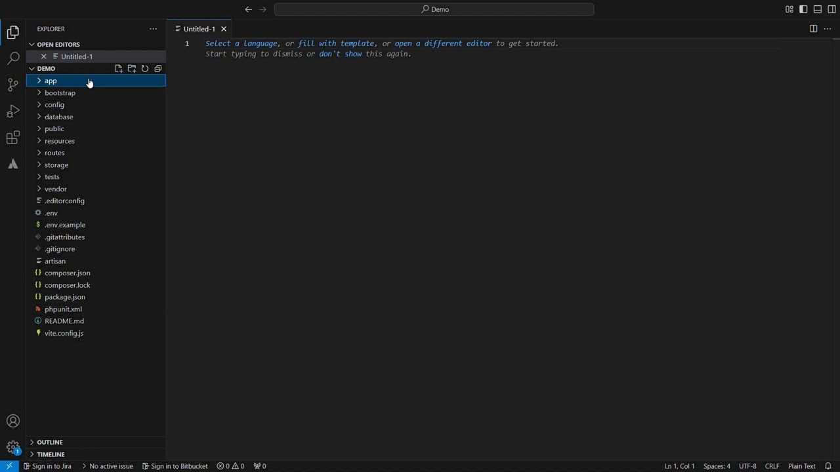
Task: Open the README.md file
Action: coord(96,321)
